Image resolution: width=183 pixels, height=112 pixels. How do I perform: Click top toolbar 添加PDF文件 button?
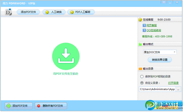point(28,12)
